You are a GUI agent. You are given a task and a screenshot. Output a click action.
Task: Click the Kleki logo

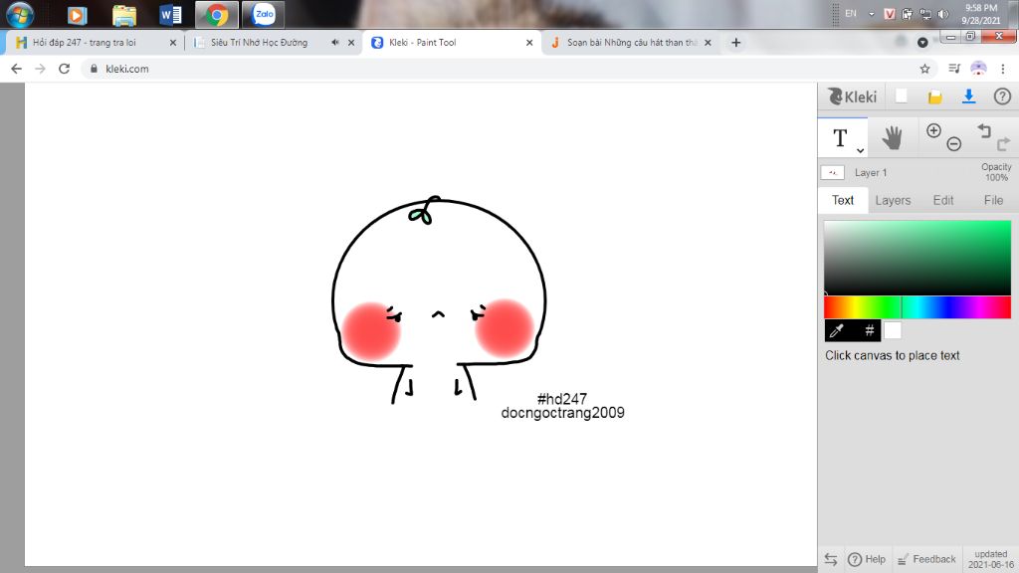point(852,96)
